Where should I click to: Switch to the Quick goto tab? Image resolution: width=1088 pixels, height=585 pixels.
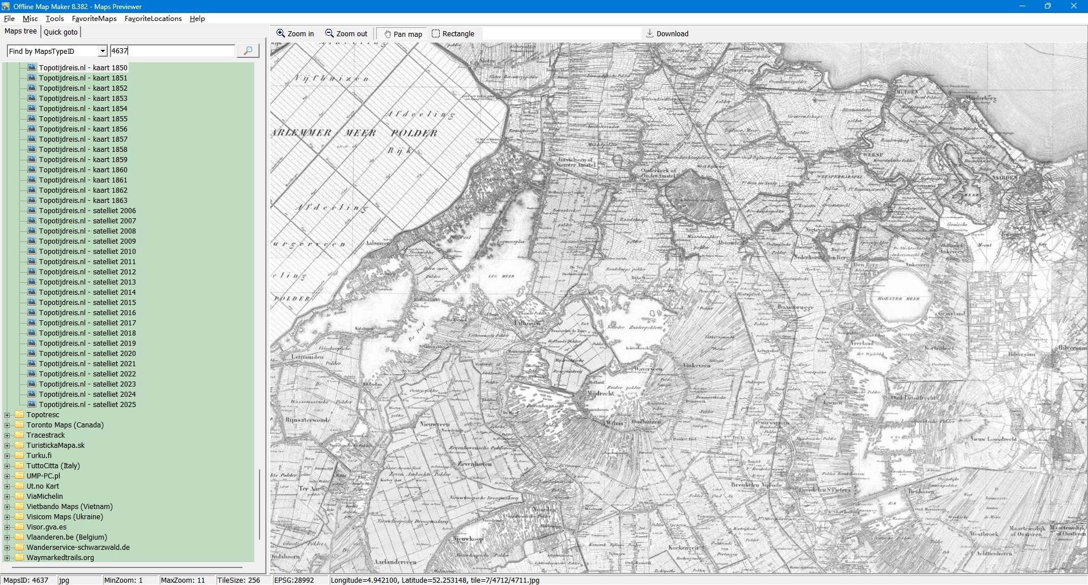(61, 32)
